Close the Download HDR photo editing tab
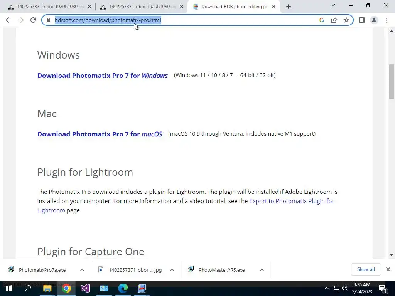Image resolution: width=395 pixels, height=296 pixels. pos(274,7)
